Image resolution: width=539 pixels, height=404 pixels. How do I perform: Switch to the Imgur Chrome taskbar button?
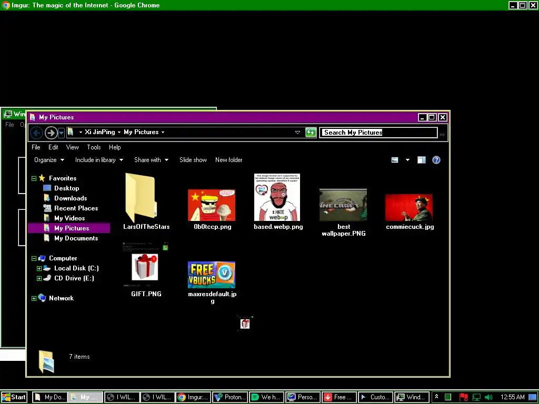pos(193,397)
